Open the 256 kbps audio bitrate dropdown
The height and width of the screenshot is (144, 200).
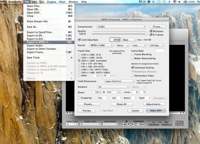157,46
